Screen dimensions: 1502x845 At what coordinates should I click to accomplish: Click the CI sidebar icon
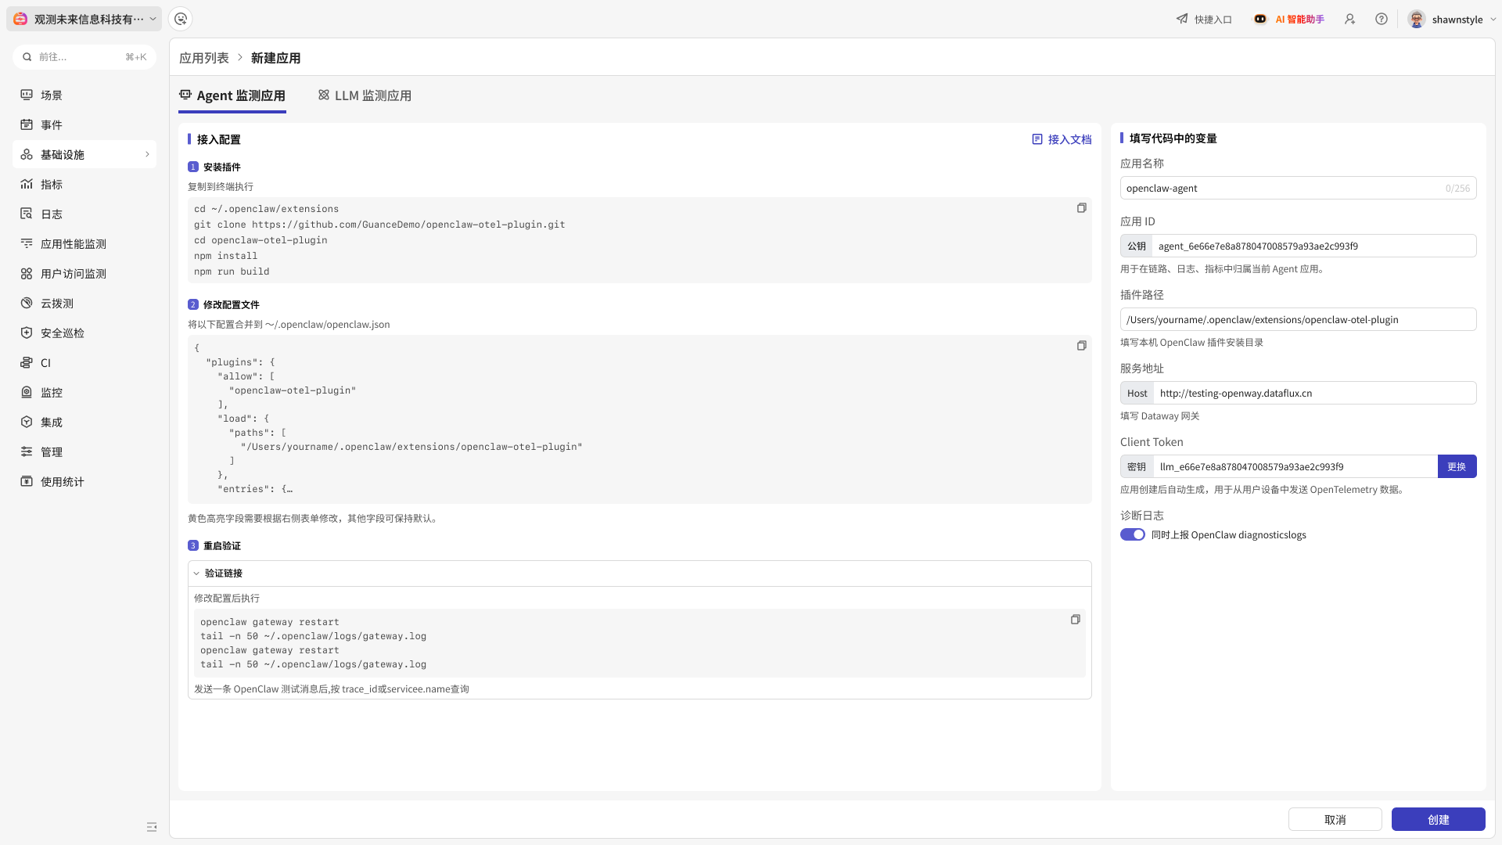[27, 362]
